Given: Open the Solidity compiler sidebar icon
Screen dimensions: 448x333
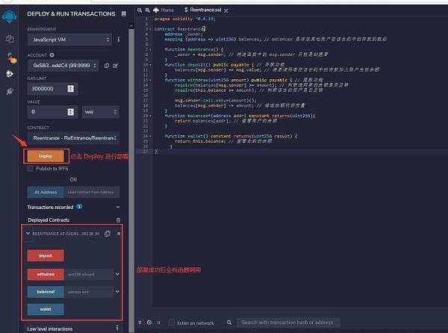Looking at the screenshot, I should 10,56.
